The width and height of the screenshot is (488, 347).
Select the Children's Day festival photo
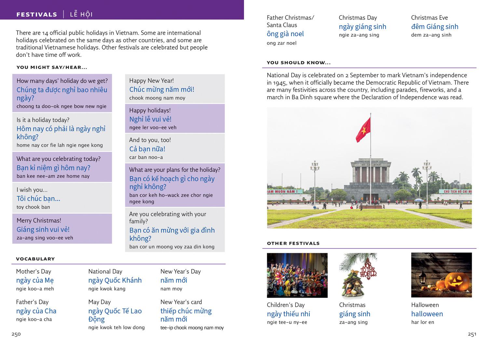pyautogui.click(x=297, y=275)
